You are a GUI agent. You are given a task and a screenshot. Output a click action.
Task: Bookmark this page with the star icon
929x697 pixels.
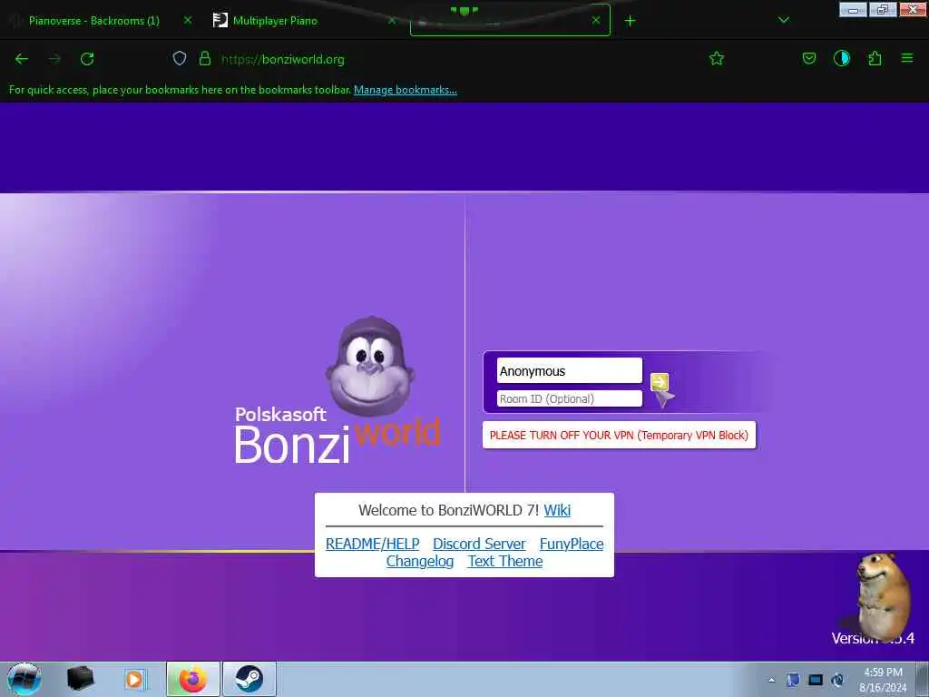717,58
